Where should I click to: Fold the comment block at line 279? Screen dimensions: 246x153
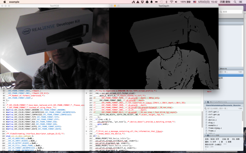86,131
